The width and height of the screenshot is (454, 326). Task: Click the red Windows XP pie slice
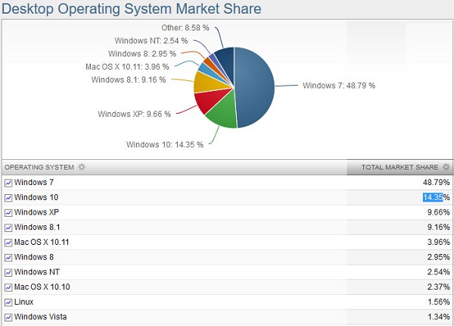(207, 101)
